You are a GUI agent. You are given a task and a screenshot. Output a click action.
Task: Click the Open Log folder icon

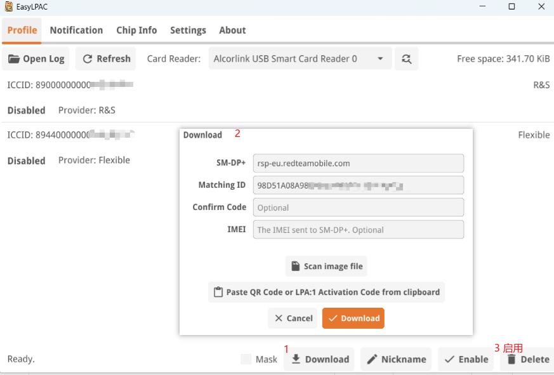click(14, 59)
